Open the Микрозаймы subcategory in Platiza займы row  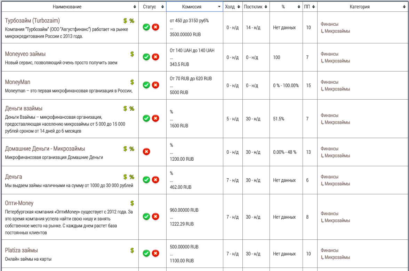(x=337, y=257)
